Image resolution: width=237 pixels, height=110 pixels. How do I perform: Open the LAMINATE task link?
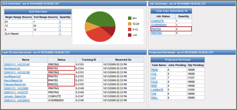(157, 90)
